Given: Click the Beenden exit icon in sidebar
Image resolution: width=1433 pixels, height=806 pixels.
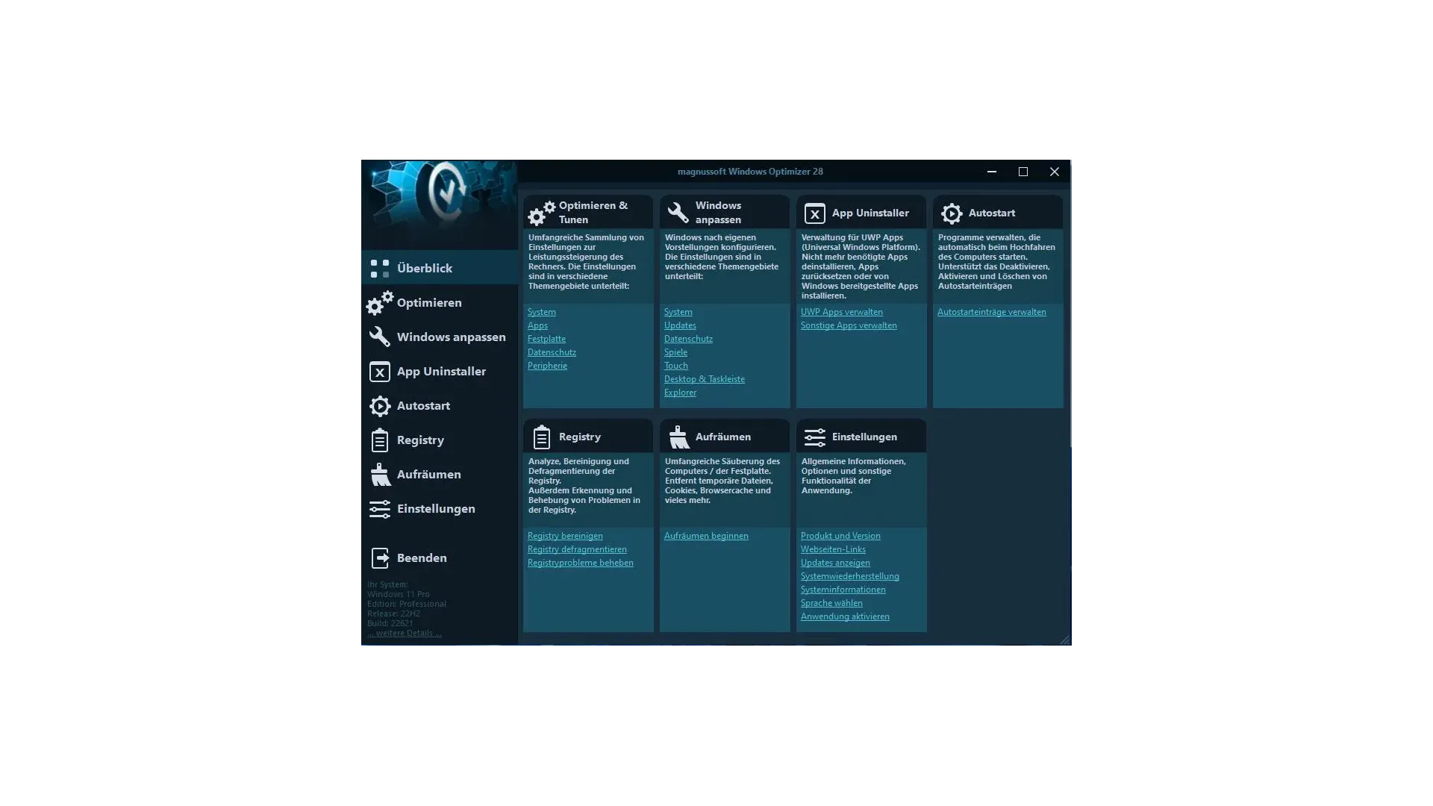Looking at the screenshot, I should tap(380, 558).
